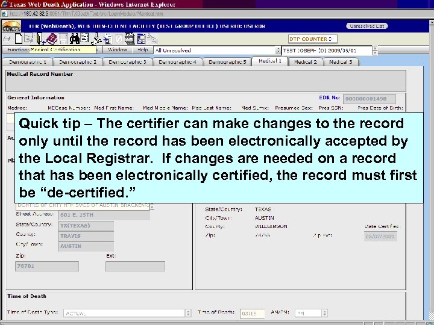434x325 pixels.
Task: Open help via purple book icon
Action: point(52,39)
